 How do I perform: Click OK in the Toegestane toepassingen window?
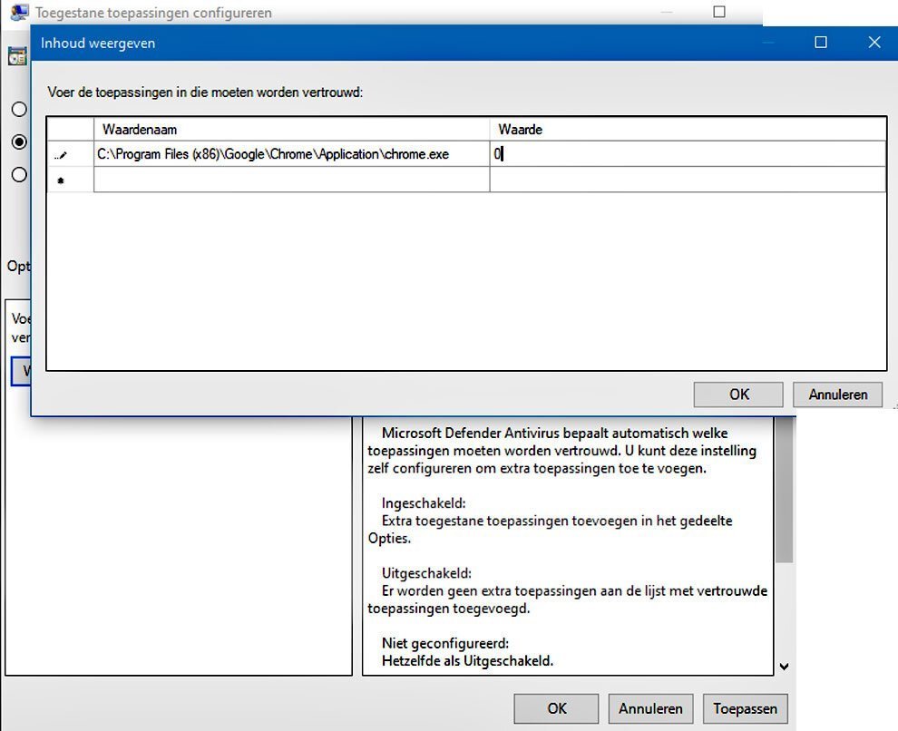coord(556,708)
